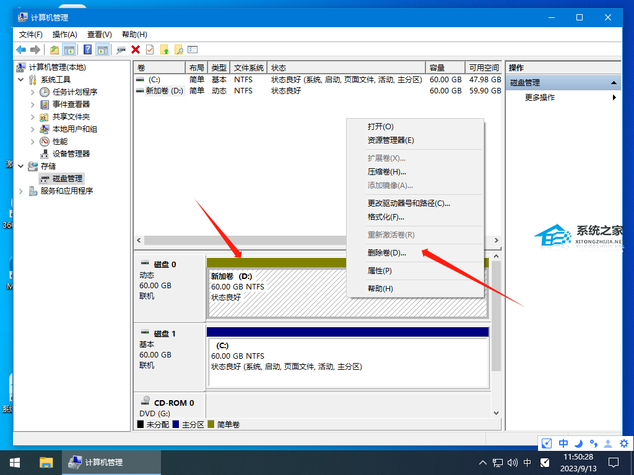Select Format in the context menu

pos(386,216)
